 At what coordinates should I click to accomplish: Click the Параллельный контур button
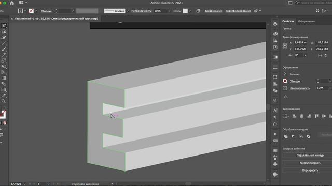(310, 156)
